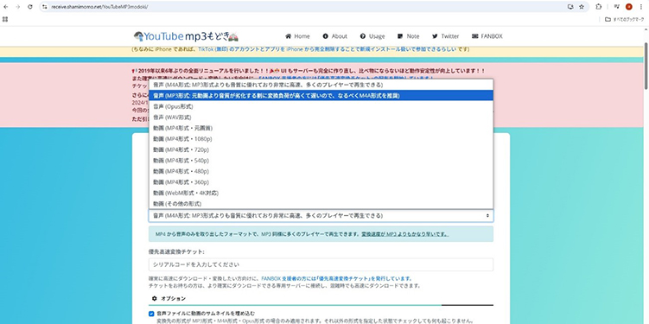The image size is (649, 324).
Task: Open Chrome three-dot menu
Action: pos(640,7)
